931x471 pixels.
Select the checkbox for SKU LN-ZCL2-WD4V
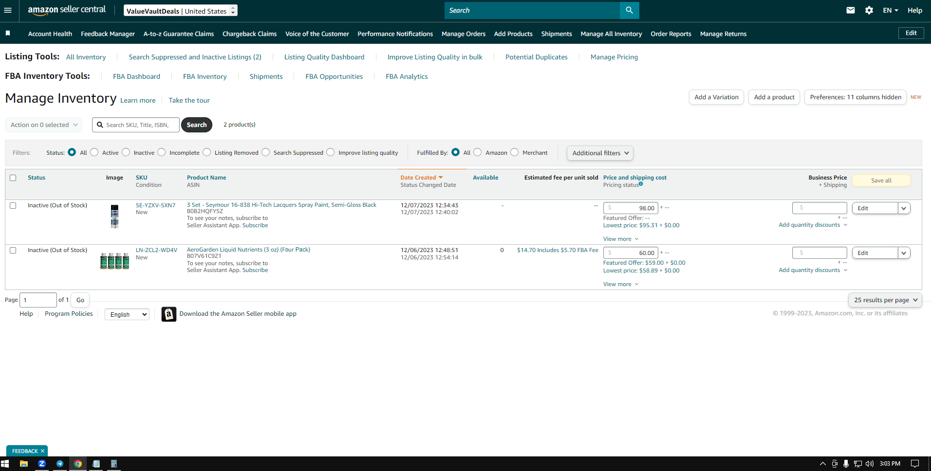tap(13, 250)
